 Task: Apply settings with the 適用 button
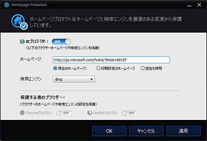[x=184, y=131]
